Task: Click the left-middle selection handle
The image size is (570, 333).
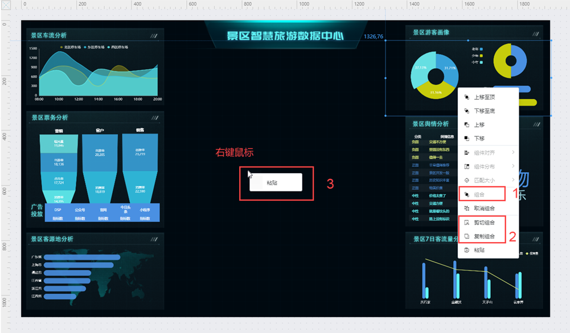Action: [x=386, y=78]
